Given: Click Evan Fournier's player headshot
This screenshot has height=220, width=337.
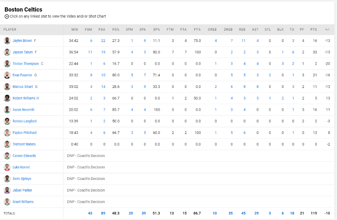Looking at the screenshot, I should pyautogui.click(x=7, y=75).
